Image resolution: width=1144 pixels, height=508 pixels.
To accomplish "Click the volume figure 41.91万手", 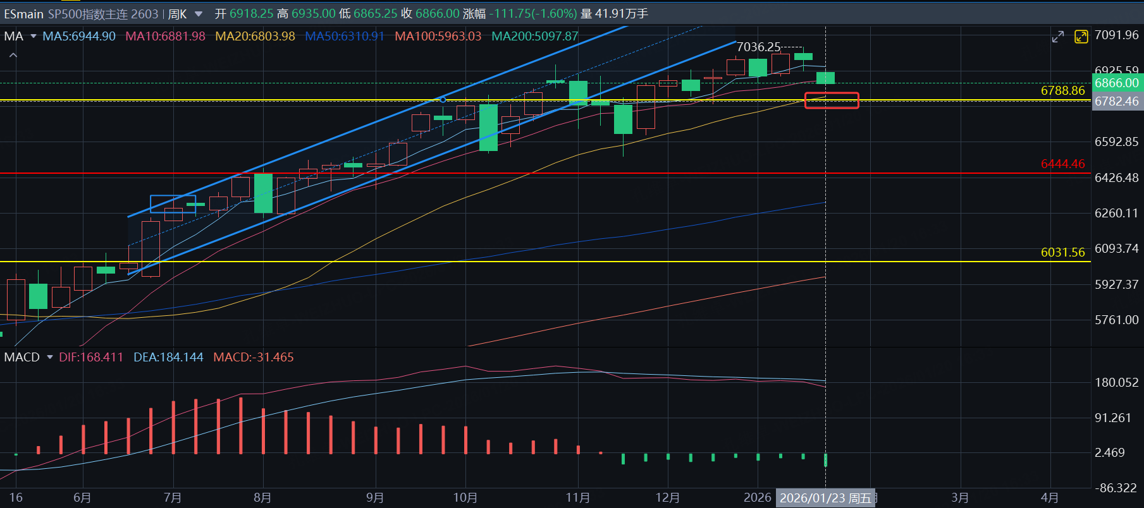I will pos(622,14).
